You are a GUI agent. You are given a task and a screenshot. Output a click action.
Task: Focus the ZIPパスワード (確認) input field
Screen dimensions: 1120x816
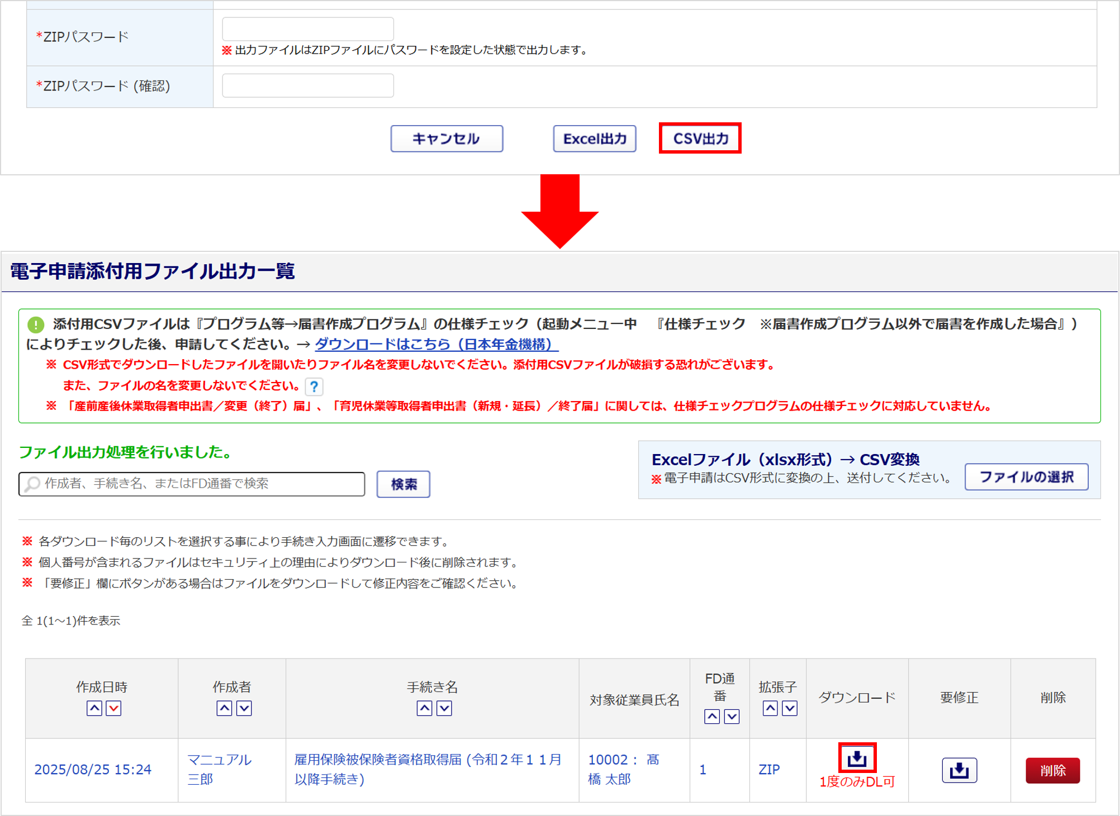coord(308,85)
